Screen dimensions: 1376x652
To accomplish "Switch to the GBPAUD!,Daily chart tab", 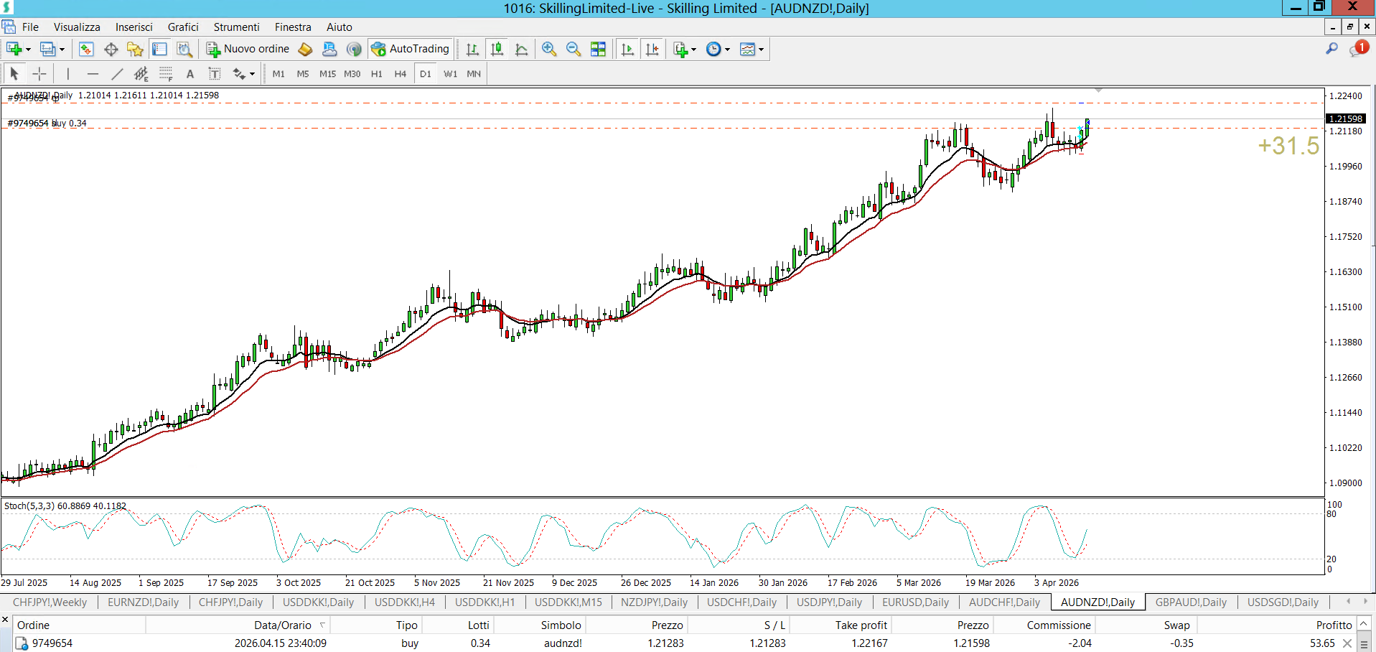I will click(x=1190, y=602).
